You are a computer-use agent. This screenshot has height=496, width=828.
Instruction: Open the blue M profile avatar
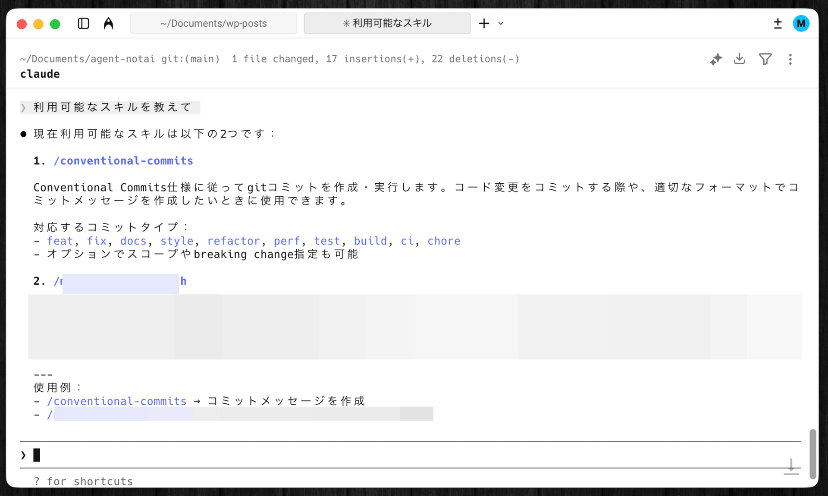(x=801, y=23)
